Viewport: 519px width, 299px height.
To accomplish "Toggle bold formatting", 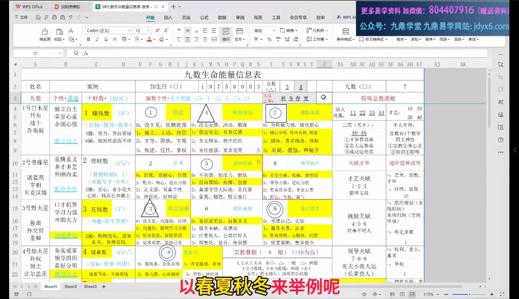I will [x=88, y=39].
